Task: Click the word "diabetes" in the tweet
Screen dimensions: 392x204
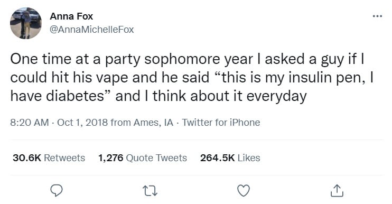Action: click(x=74, y=96)
